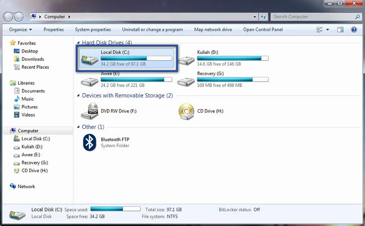Click Properties in the toolbar

coord(53,30)
